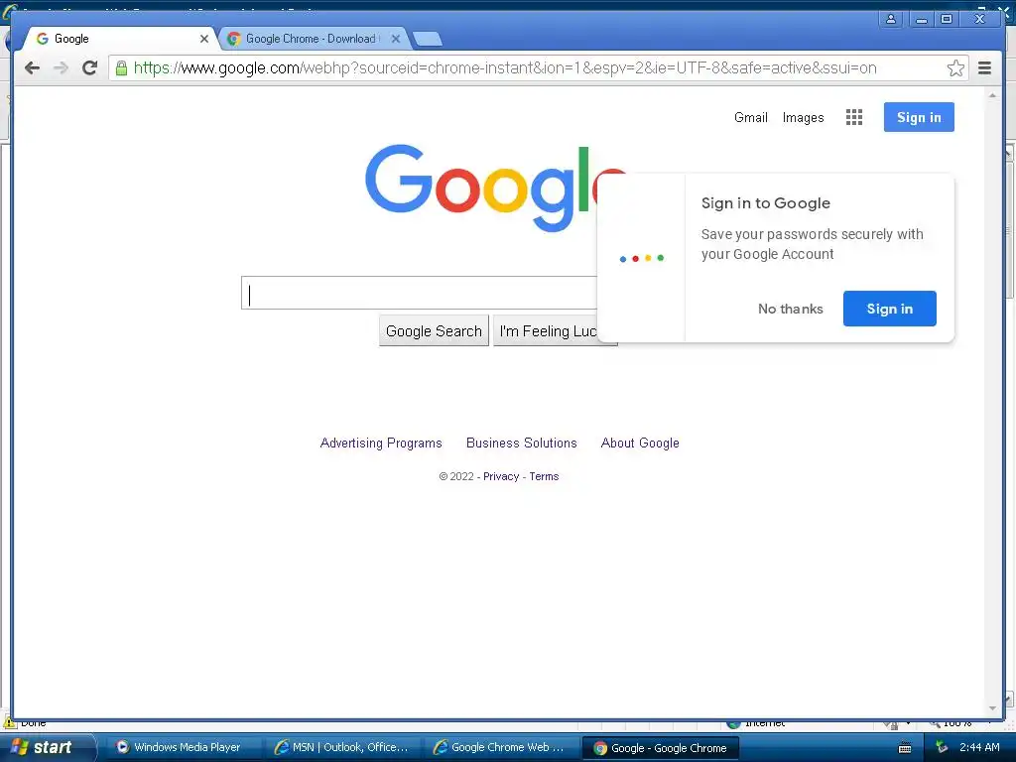This screenshot has width=1016, height=762.
Task: Dismiss popup with No thanks
Action: click(x=791, y=310)
